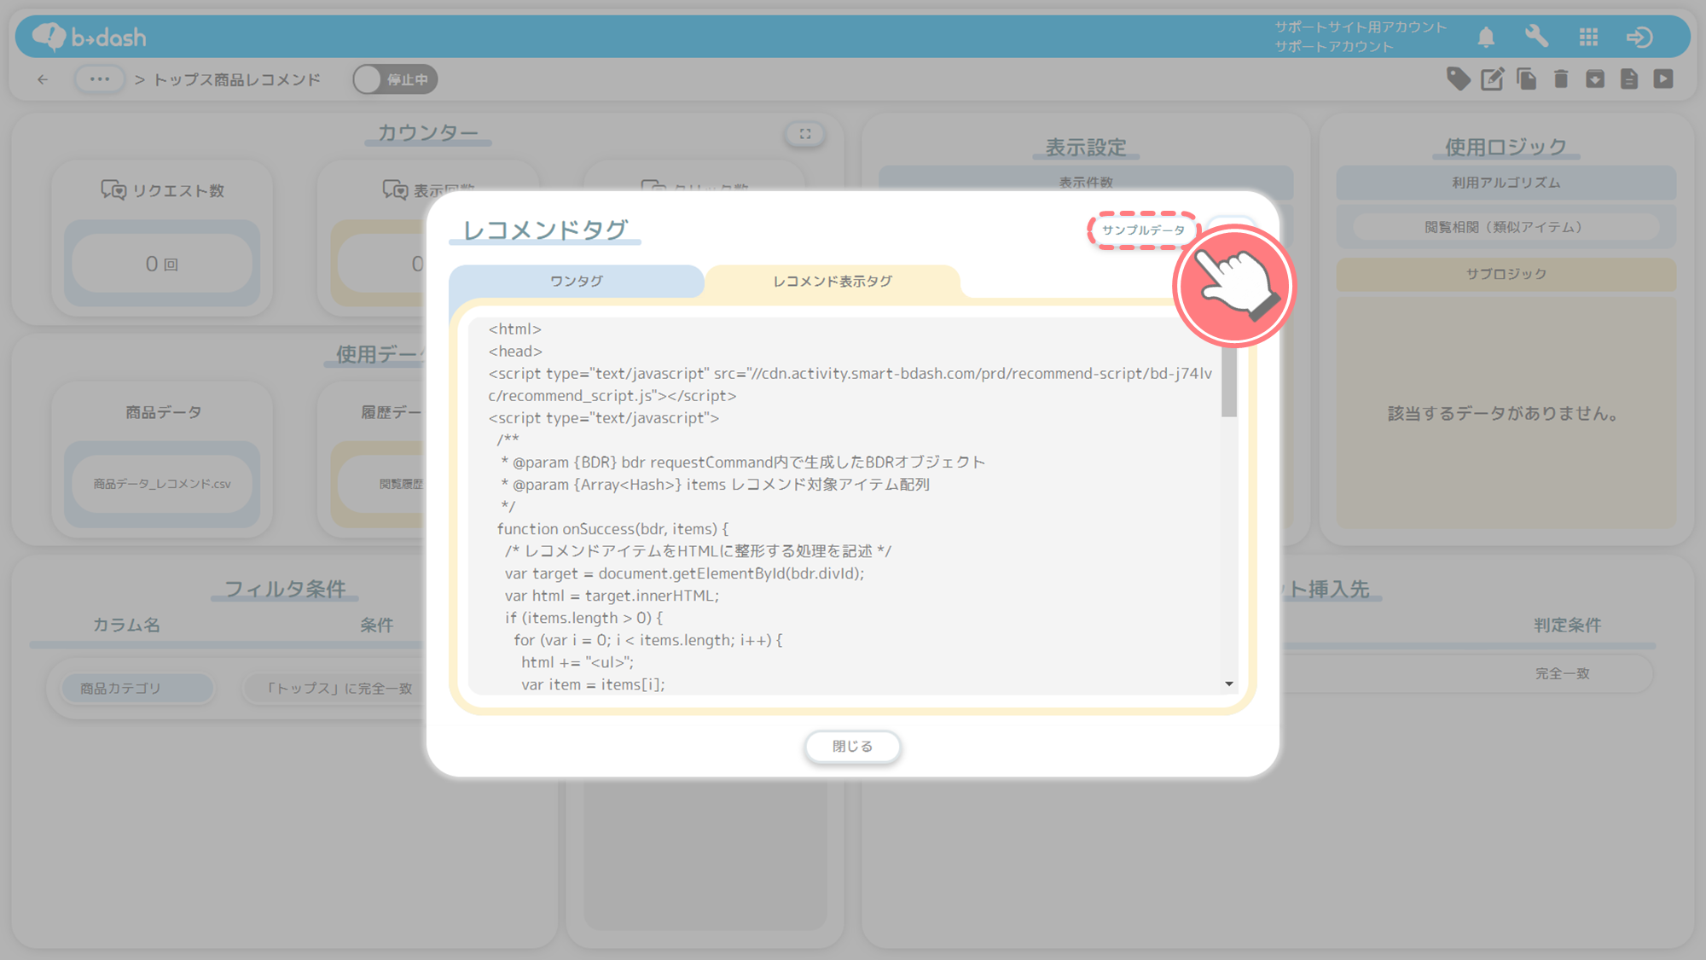This screenshot has height=960, width=1706.
Task: Click the scrollbar down arrow
Action: [1229, 684]
